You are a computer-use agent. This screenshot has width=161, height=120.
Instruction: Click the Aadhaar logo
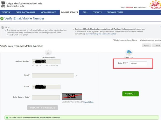point(155,4)
